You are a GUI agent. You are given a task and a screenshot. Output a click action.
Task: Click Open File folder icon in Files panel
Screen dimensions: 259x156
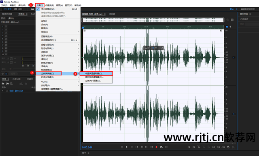(x=3, y=83)
